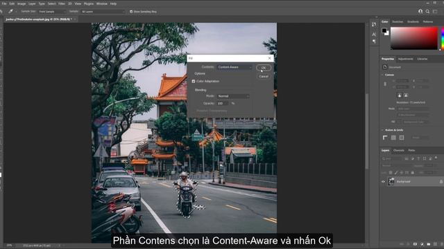Click the new adjustment layer icon

tap(422, 244)
